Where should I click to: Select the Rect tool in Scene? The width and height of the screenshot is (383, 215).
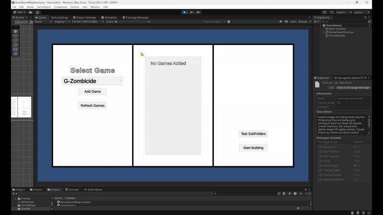click(16, 49)
